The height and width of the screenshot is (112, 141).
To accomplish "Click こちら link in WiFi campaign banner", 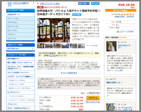I will (53, 55).
